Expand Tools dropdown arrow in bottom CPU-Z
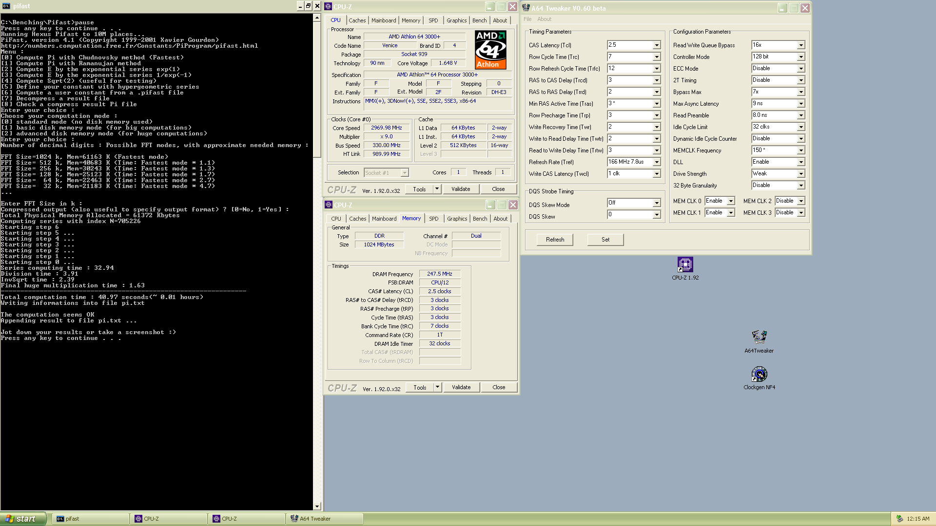The height and width of the screenshot is (526, 936). tap(437, 387)
